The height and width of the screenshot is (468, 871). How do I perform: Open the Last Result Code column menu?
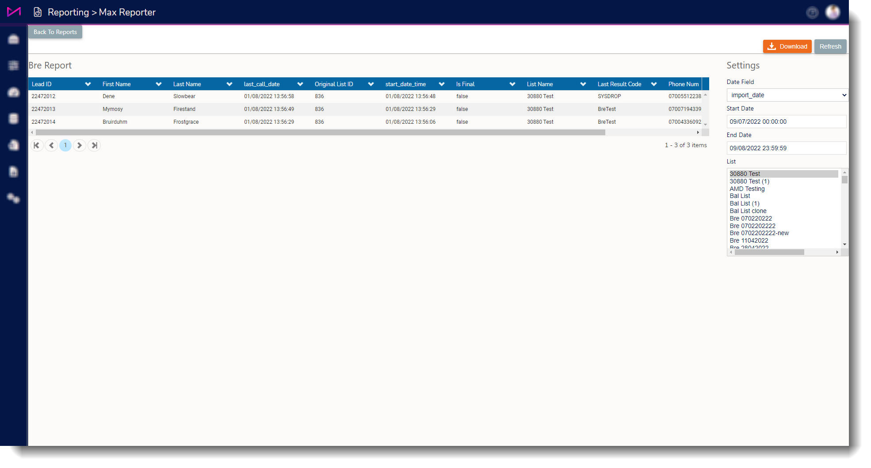click(654, 84)
